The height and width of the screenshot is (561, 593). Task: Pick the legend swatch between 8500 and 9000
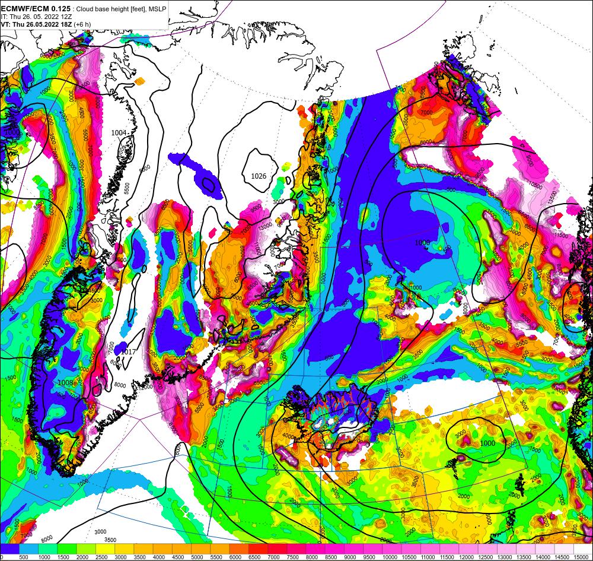point(334,550)
